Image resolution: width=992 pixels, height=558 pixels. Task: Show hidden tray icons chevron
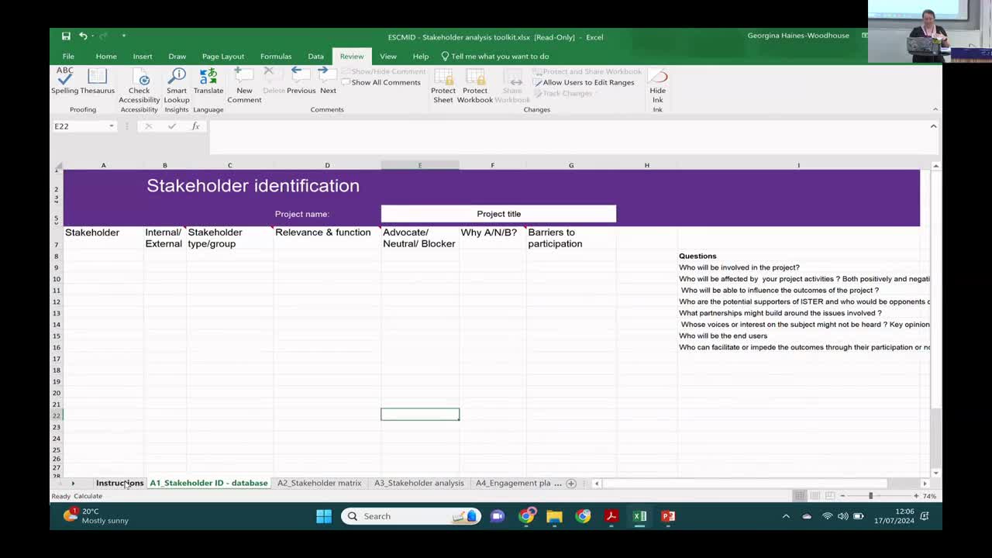(786, 516)
